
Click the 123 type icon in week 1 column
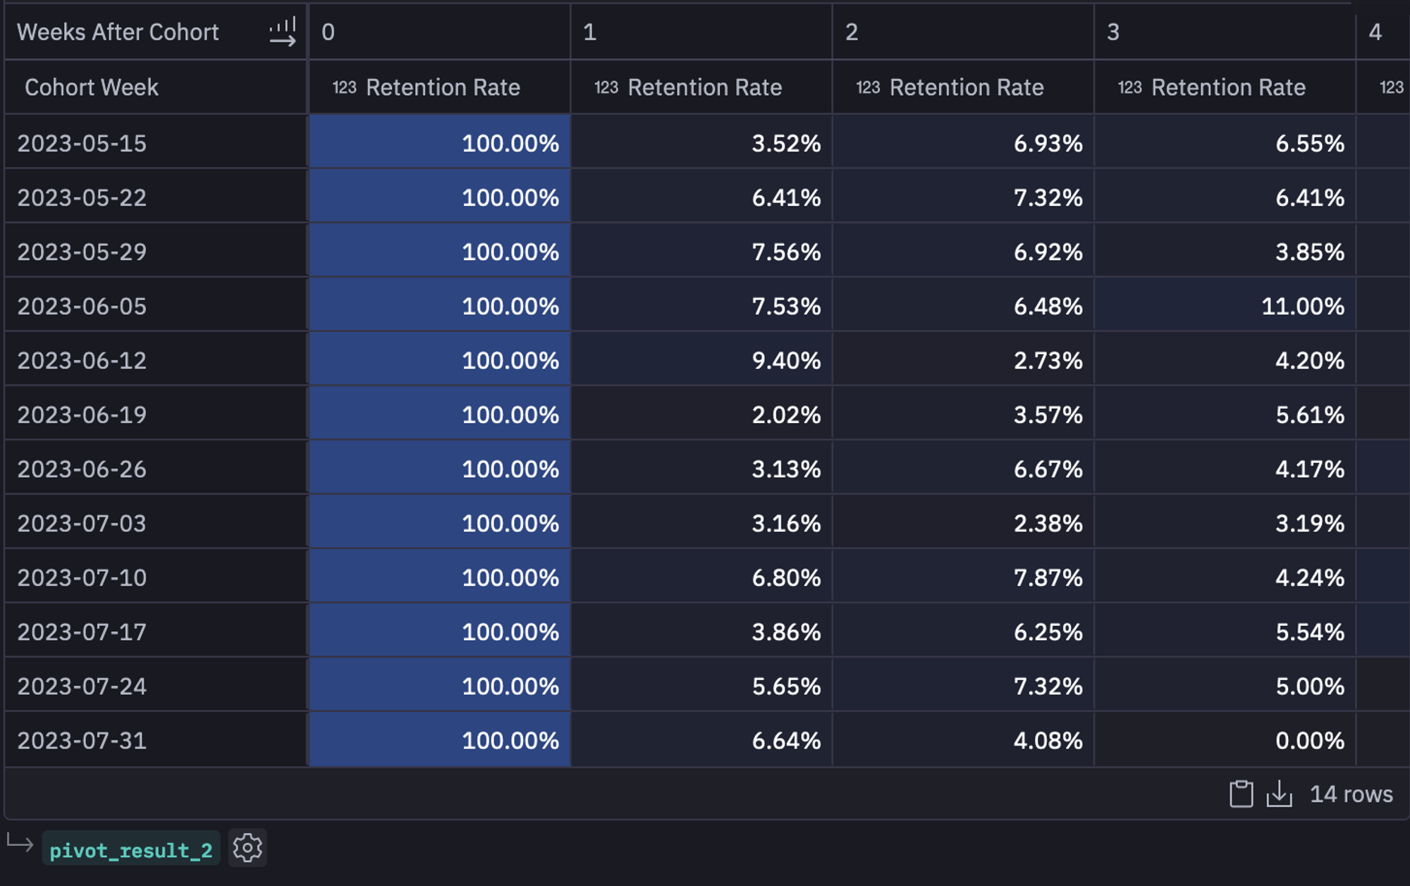point(606,87)
